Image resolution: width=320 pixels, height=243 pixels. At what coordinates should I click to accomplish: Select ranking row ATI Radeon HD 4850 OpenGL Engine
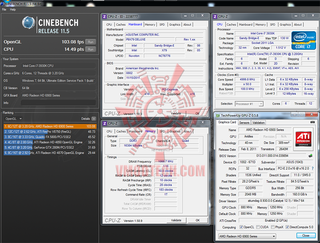[50, 142]
